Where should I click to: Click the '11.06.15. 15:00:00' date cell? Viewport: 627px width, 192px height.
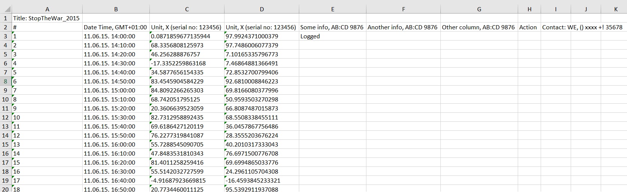pos(116,90)
